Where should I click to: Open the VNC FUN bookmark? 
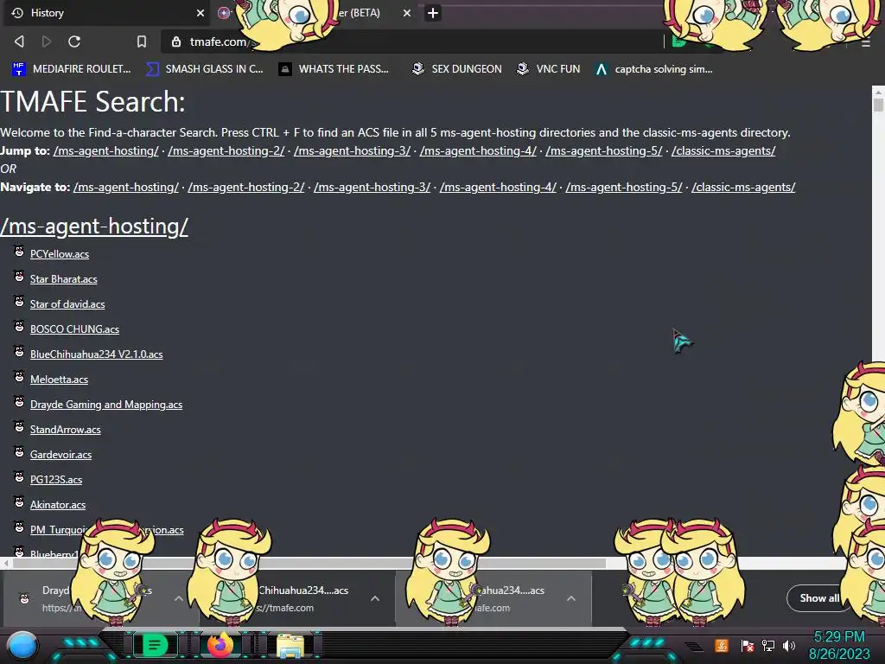point(549,69)
